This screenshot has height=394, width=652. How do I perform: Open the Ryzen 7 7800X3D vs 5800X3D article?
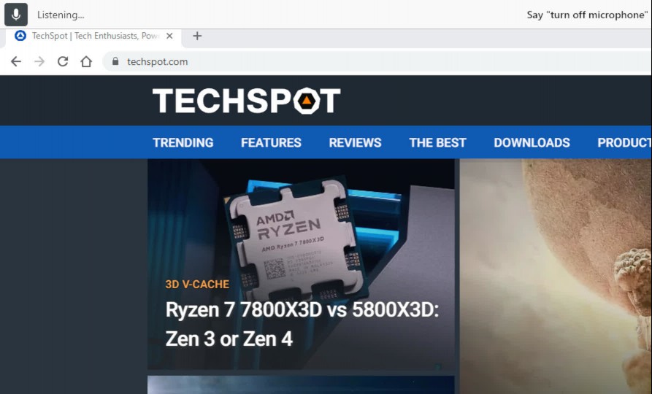click(x=302, y=324)
